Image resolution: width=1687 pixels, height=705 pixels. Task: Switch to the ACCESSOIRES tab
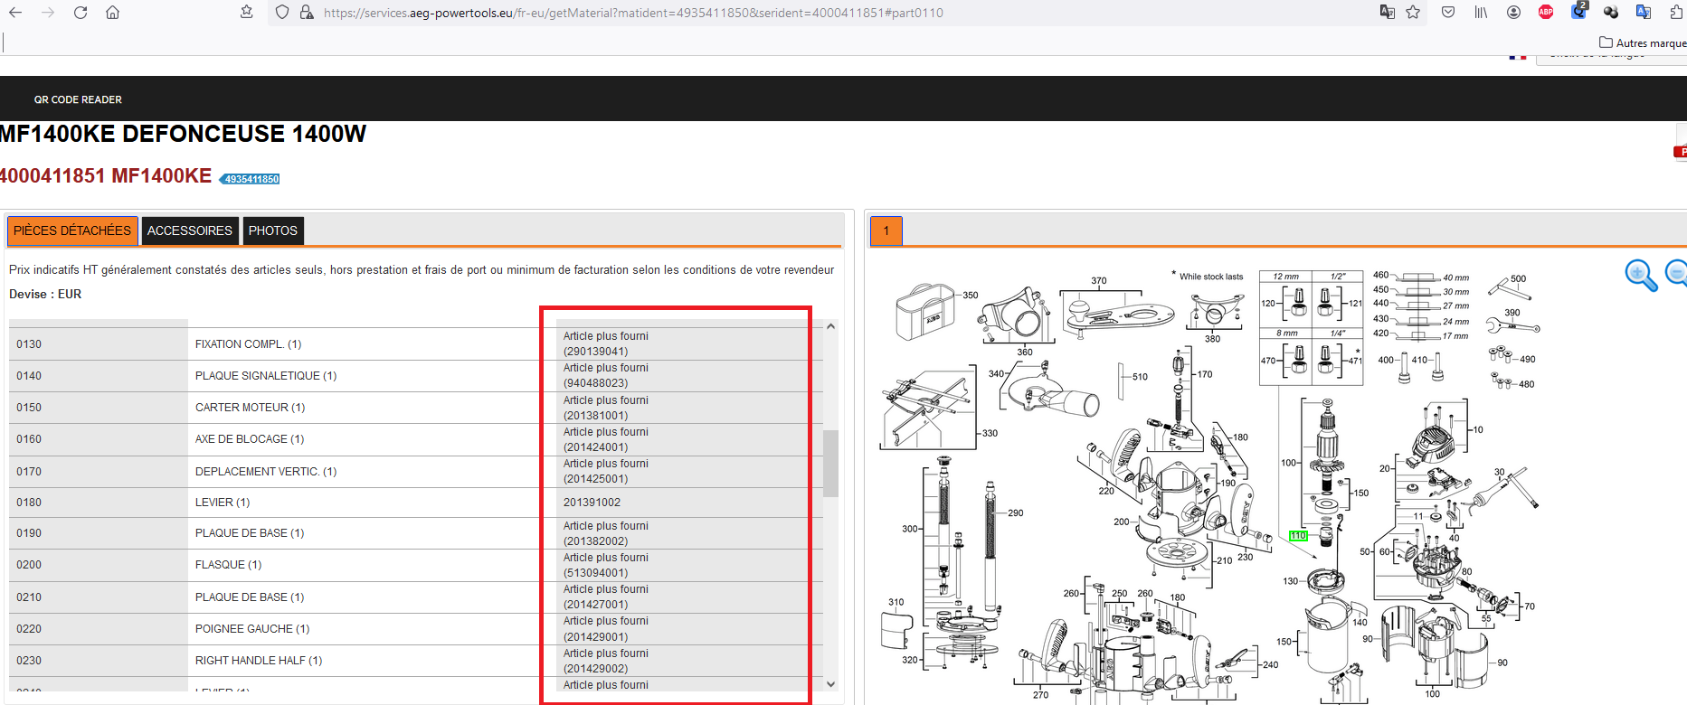(190, 230)
